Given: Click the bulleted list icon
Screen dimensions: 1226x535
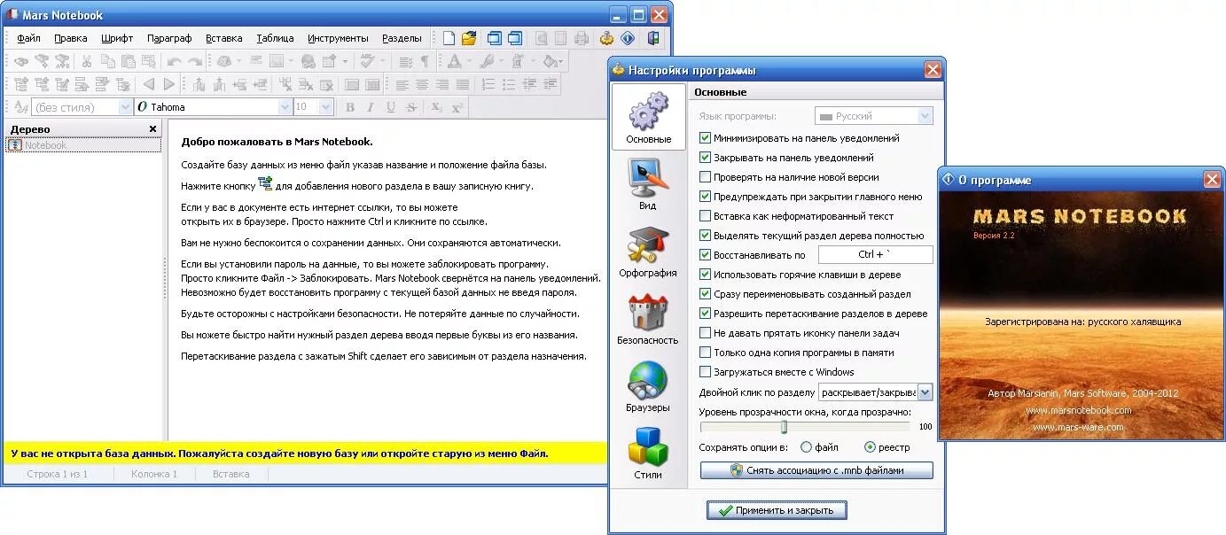Looking at the screenshot, I should [508, 84].
